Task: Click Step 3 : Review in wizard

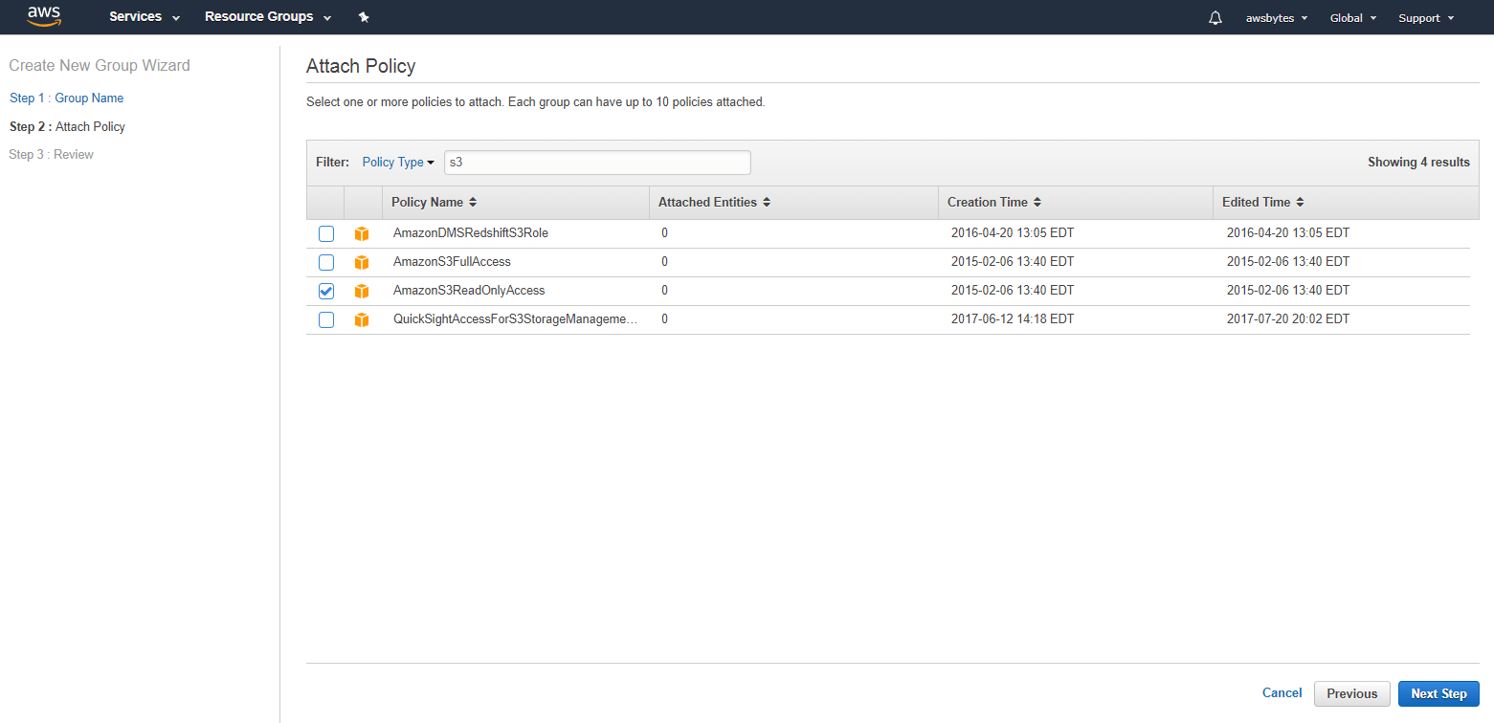Action: [51, 155]
